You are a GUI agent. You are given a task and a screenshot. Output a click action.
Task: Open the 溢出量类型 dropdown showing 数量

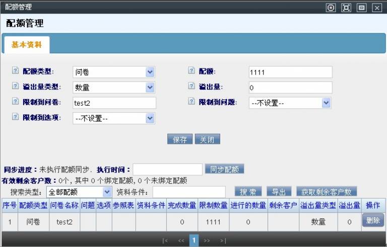[x=113, y=88]
